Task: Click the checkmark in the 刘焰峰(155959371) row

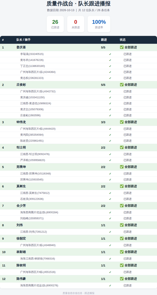Action: pyautogui.click(x=110, y=218)
